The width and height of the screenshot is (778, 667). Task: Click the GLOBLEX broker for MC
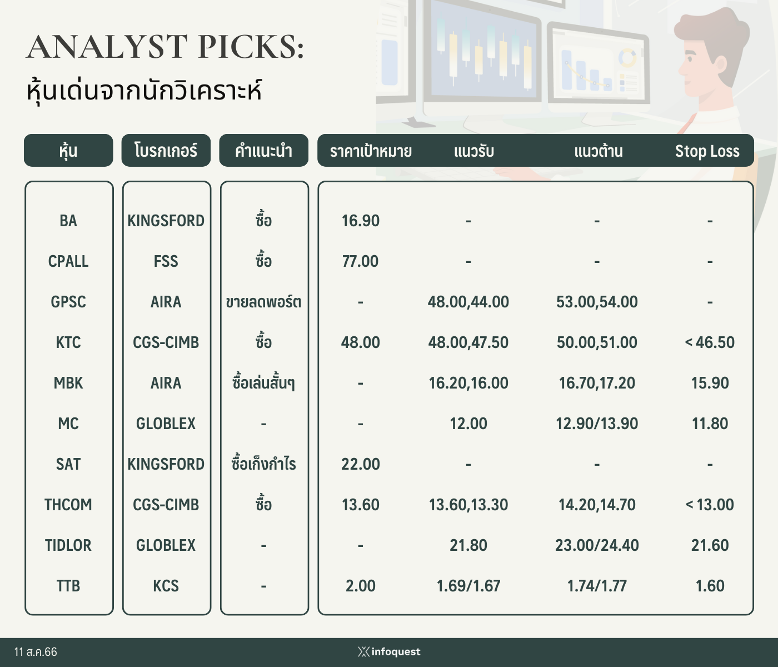166,424
